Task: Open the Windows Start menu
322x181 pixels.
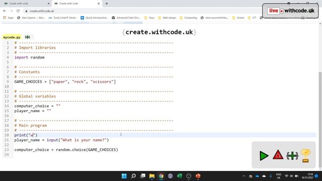Action: (124, 176)
